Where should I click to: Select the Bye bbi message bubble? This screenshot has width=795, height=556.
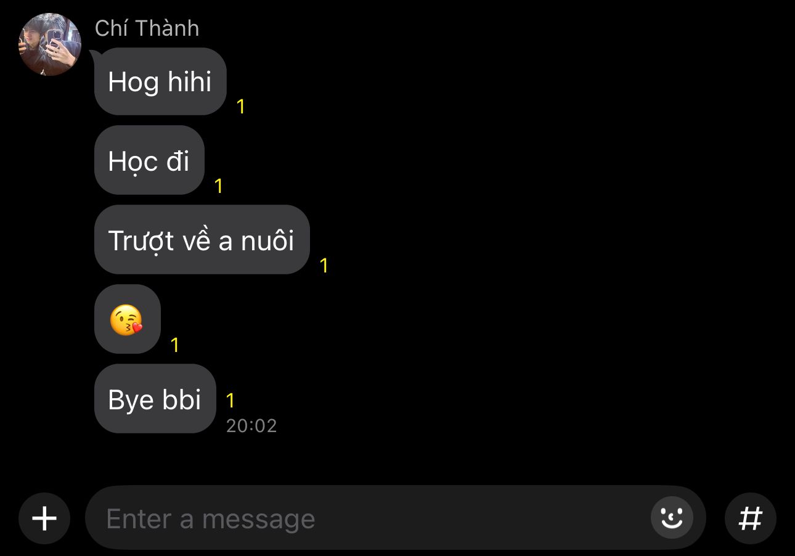pyautogui.click(x=155, y=399)
